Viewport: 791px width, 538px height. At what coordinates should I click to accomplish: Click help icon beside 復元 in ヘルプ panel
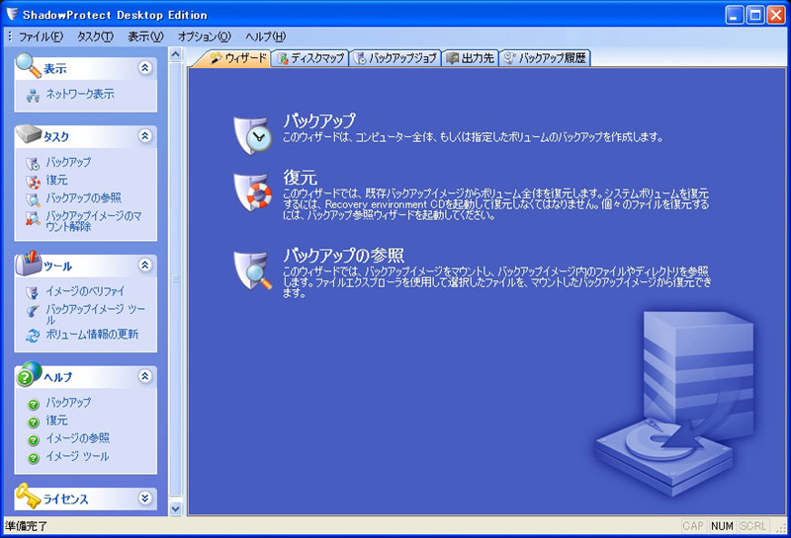[x=34, y=423]
